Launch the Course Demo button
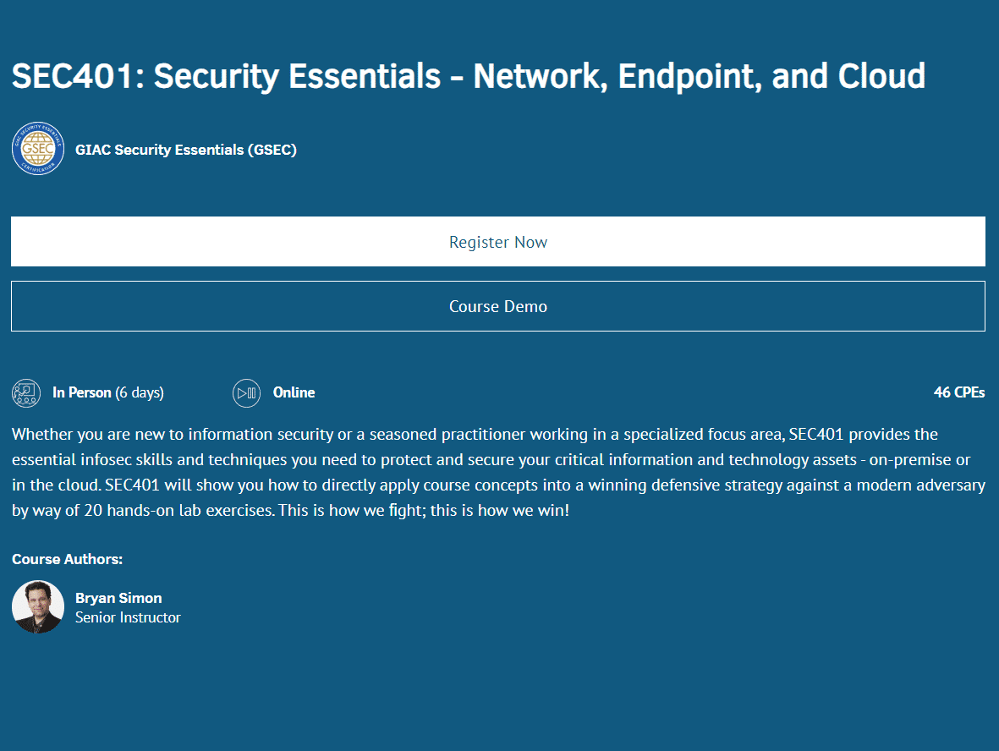This screenshot has height=751, width=999. pyautogui.click(x=497, y=306)
